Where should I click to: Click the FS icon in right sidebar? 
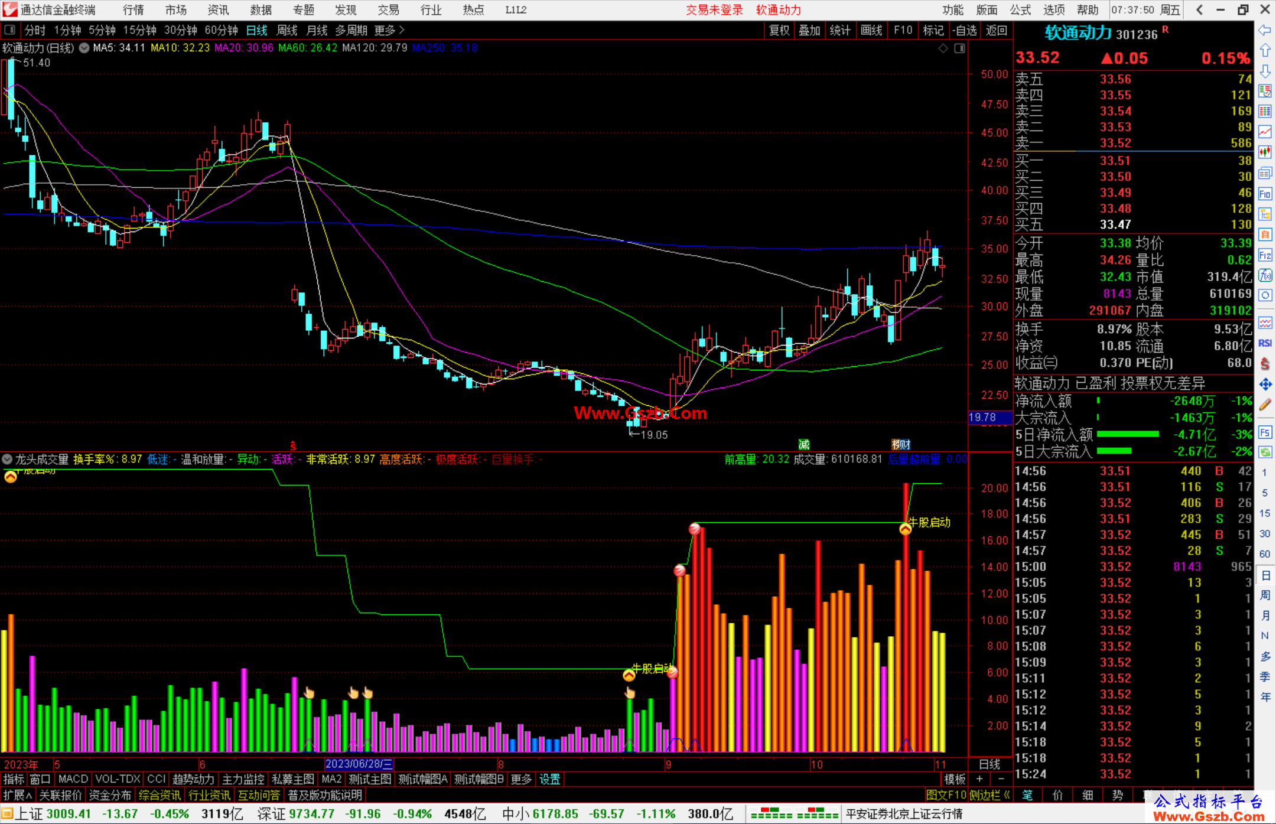pyautogui.click(x=1265, y=432)
